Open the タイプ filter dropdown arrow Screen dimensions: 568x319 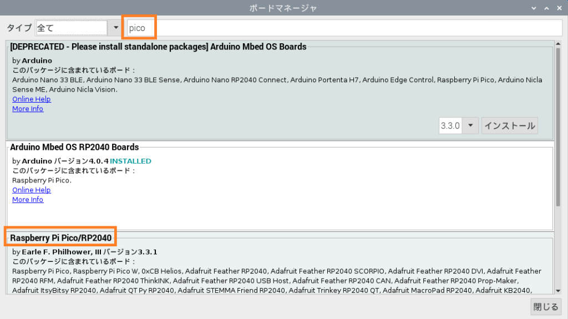(116, 28)
